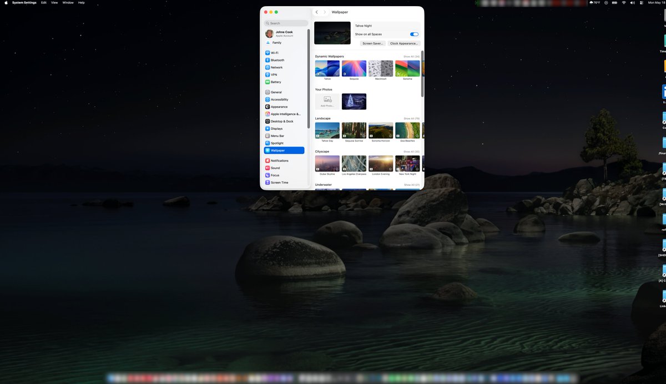Select the Sonoma Horizon wallpaper
Viewport: 666px width, 384px height.
[x=381, y=130]
